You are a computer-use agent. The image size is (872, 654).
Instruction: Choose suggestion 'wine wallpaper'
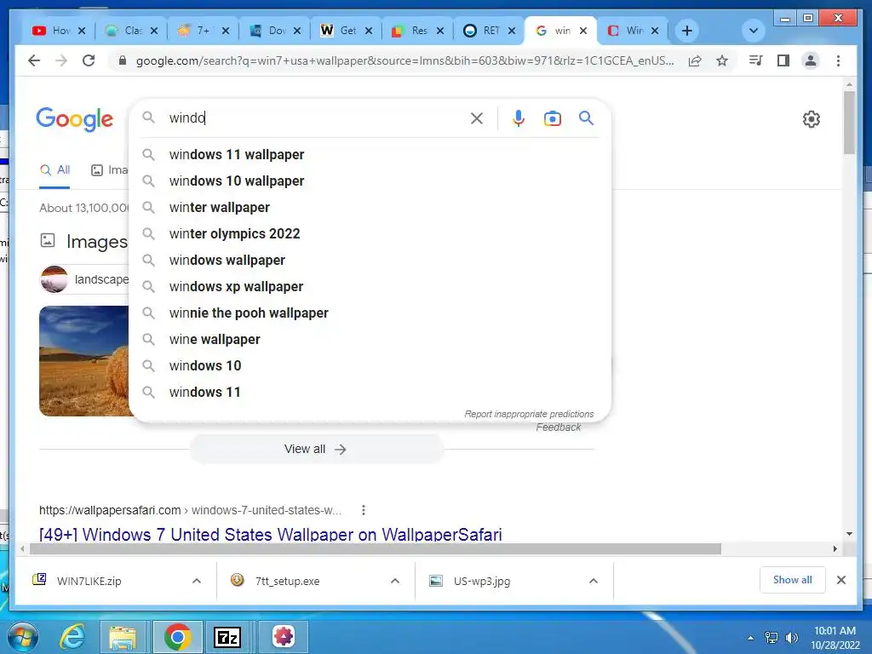pyautogui.click(x=370, y=340)
